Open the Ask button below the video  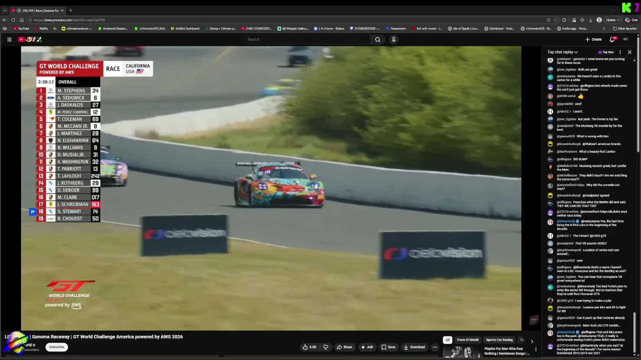tap(367, 347)
